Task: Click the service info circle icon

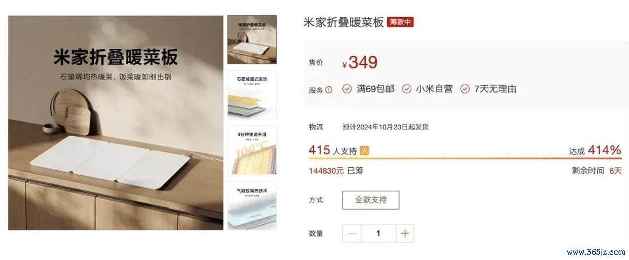Action: tap(329, 90)
